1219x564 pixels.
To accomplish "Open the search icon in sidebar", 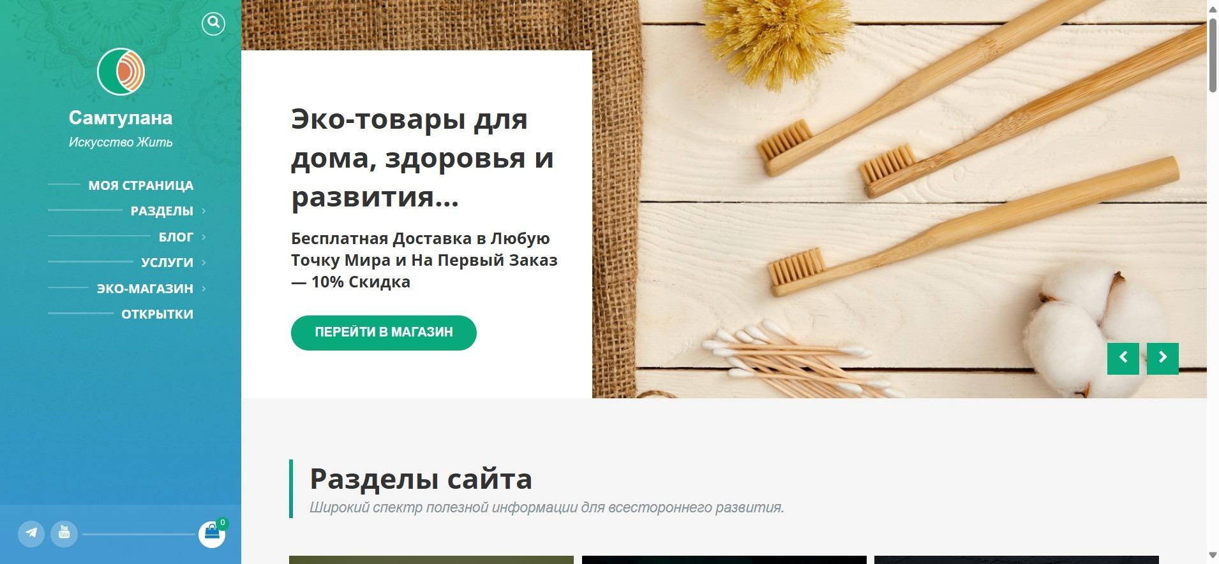I will click(213, 24).
